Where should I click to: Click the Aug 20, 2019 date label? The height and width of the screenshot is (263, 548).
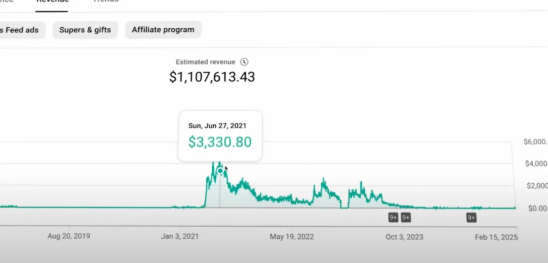point(69,236)
